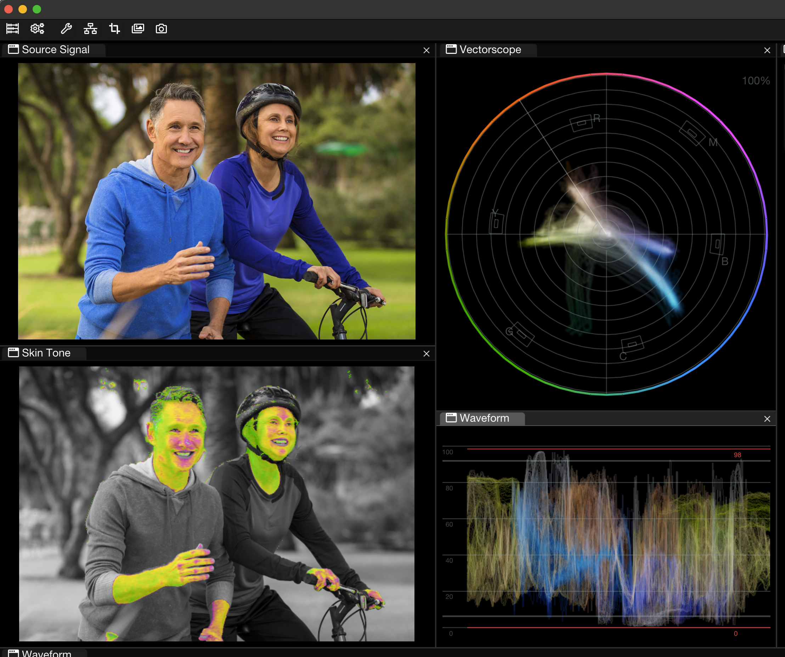
Task: Click the G target box in vectorscope
Action: tap(523, 335)
